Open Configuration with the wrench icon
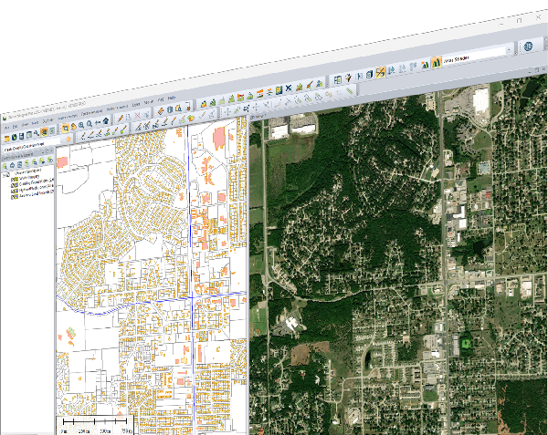This screenshot has height=435, width=548. click(37, 133)
